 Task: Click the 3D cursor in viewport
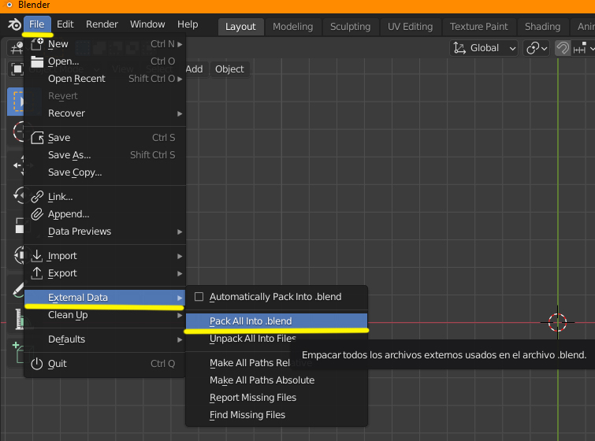[x=558, y=322]
